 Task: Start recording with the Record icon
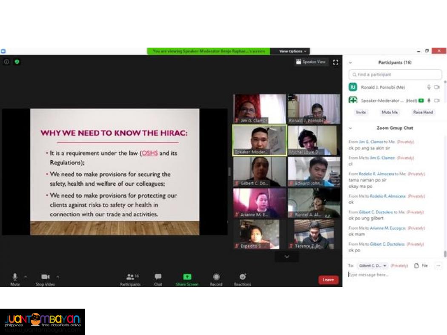click(216, 277)
